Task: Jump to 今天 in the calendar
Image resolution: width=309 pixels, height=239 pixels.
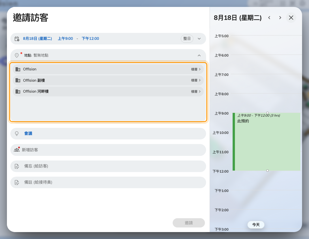Action: pyautogui.click(x=256, y=225)
